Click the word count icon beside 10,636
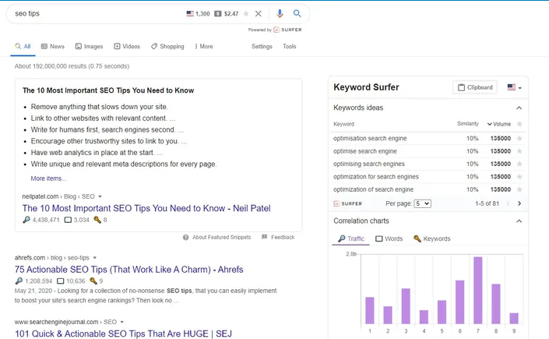Image resolution: width=549 pixels, height=339 pixels. [61, 281]
